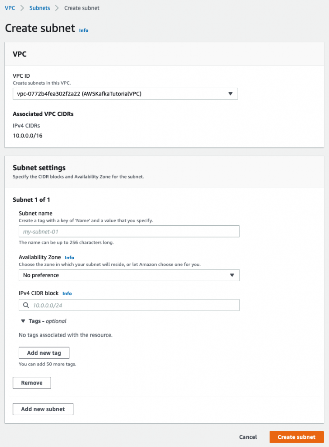Click the VPC ID dropdown arrow icon

[x=230, y=93]
